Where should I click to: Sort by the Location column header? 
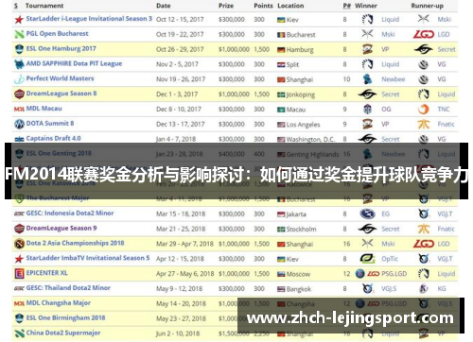pyautogui.click(x=290, y=6)
